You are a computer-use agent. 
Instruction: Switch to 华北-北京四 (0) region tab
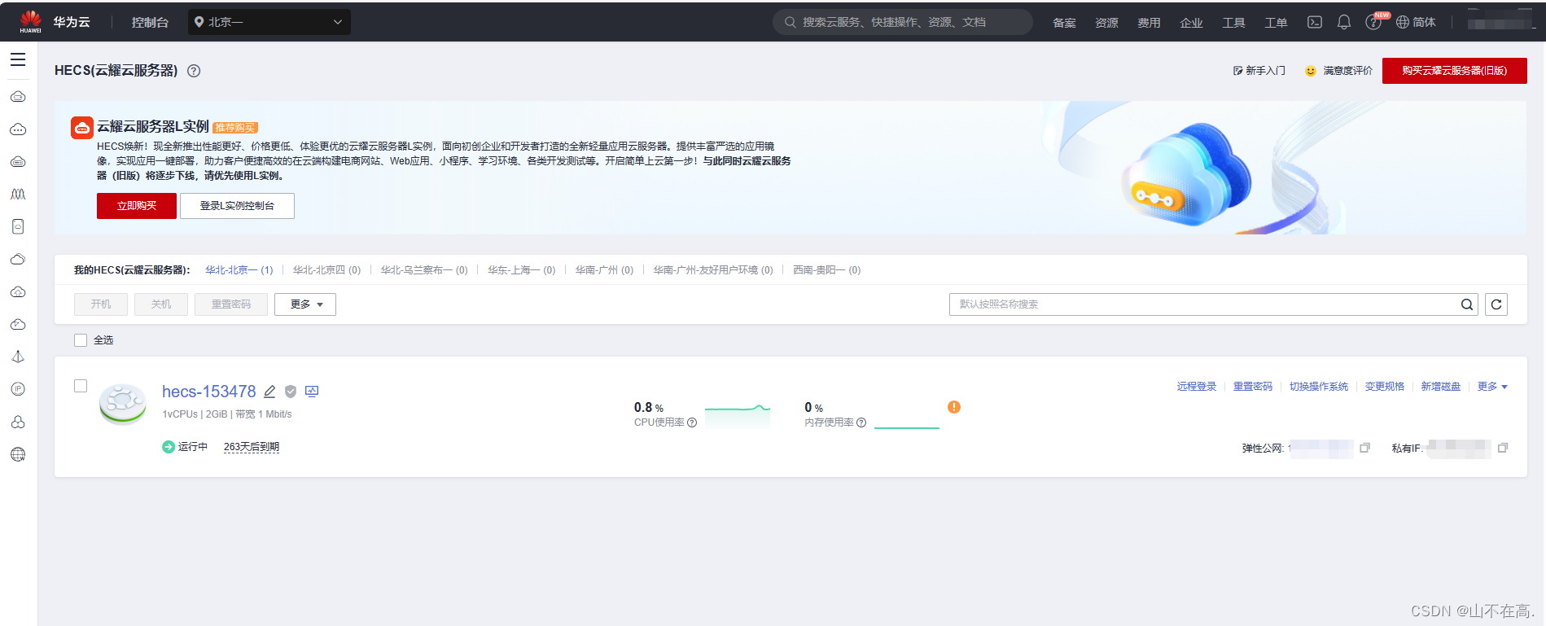[326, 270]
